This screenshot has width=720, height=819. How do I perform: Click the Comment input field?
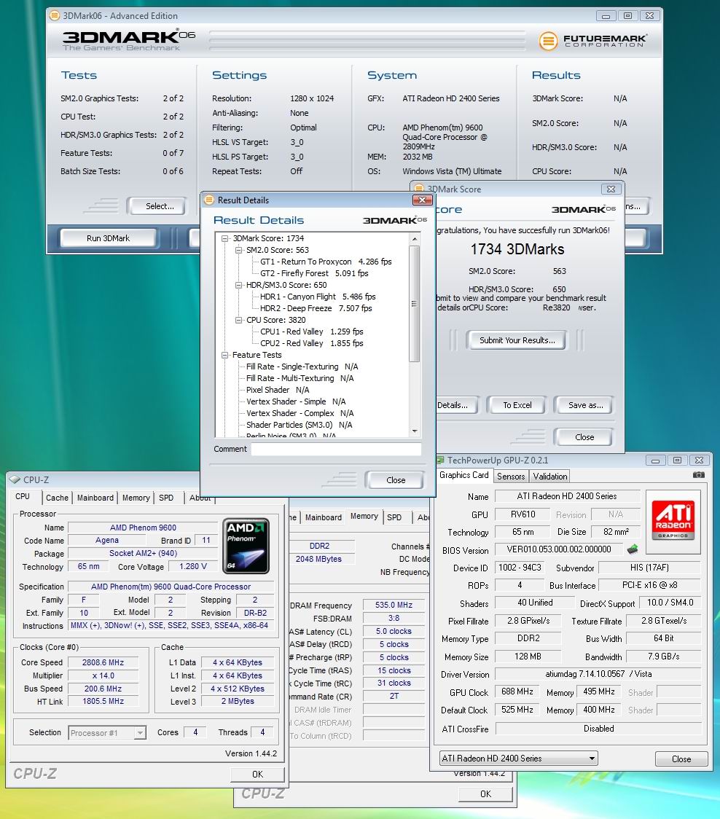pyautogui.click(x=336, y=449)
